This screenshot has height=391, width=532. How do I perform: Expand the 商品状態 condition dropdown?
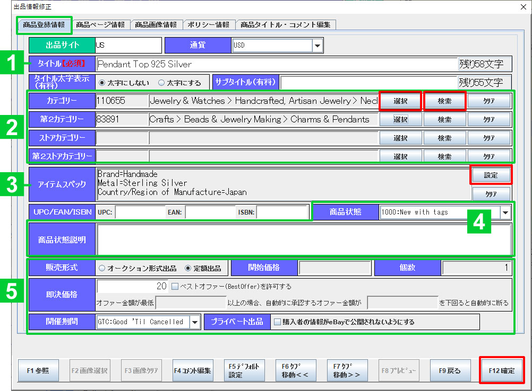(505, 212)
